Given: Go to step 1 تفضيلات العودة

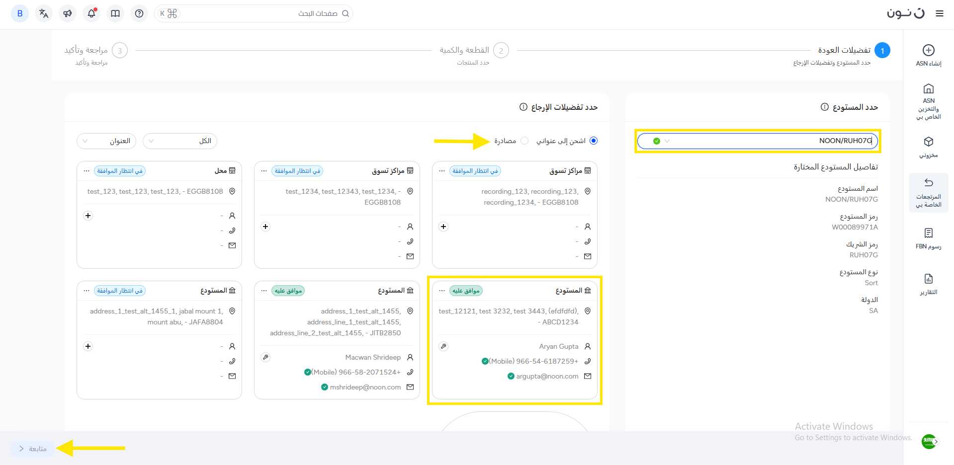Looking at the screenshot, I should pos(842,55).
